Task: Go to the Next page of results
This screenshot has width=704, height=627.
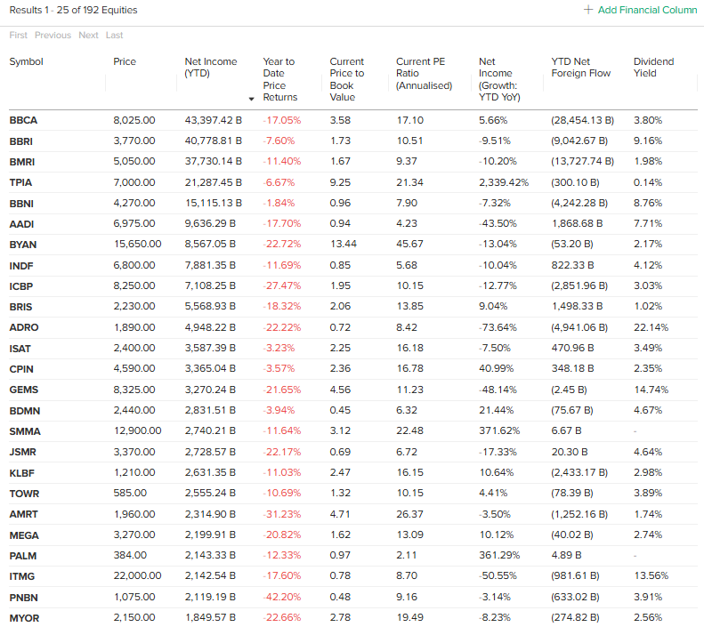Action: tap(88, 36)
